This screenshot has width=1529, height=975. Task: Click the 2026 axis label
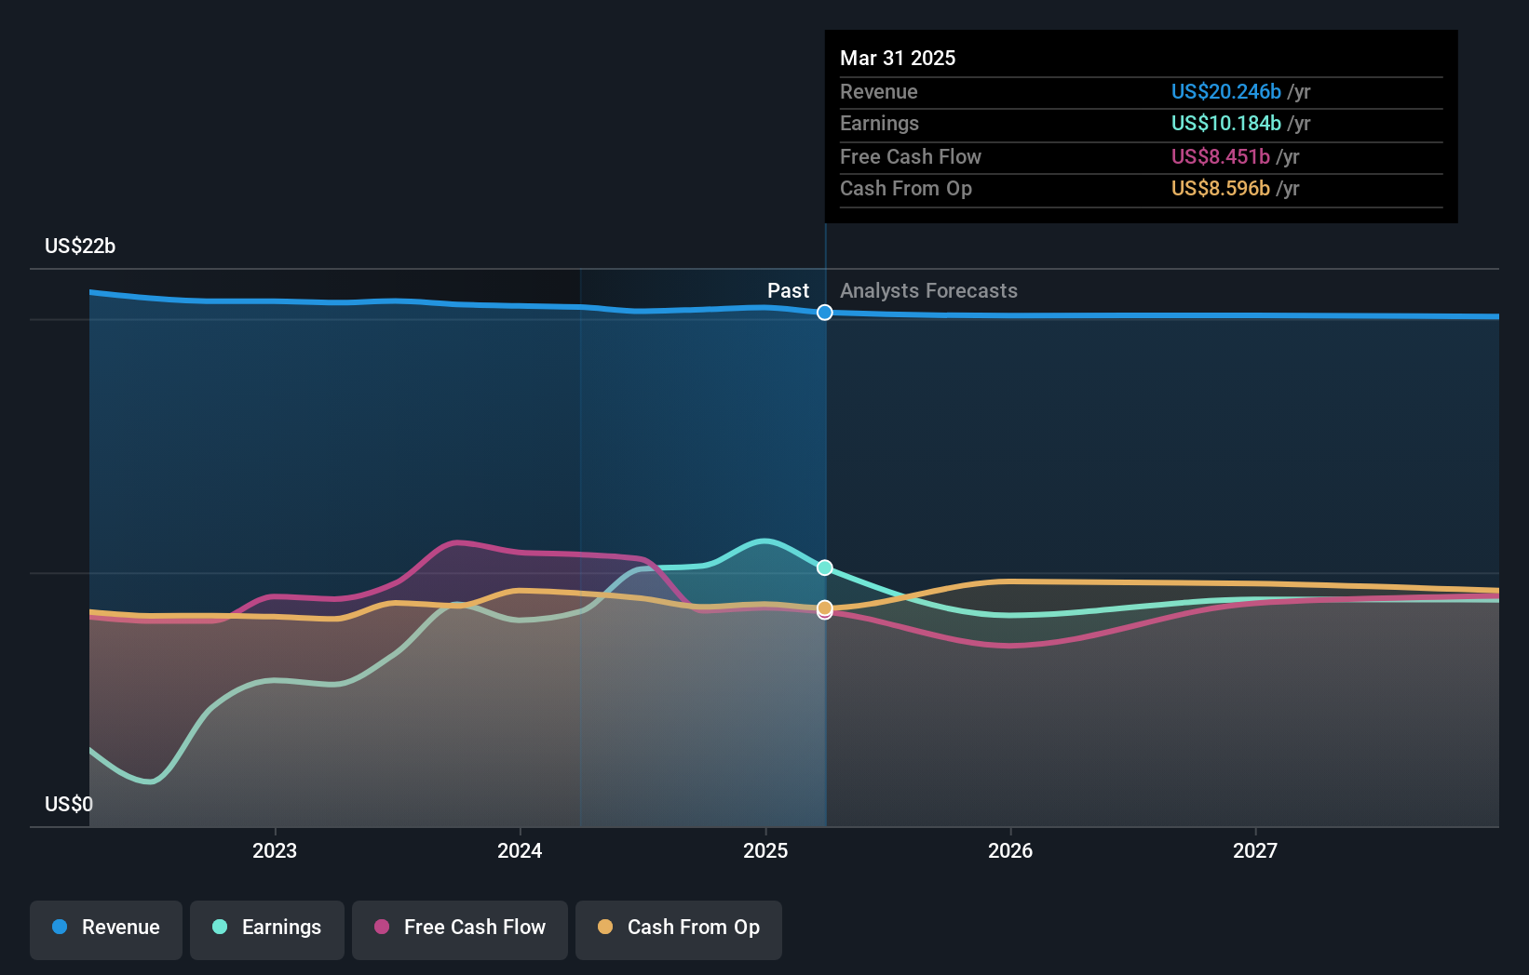(x=1010, y=850)
